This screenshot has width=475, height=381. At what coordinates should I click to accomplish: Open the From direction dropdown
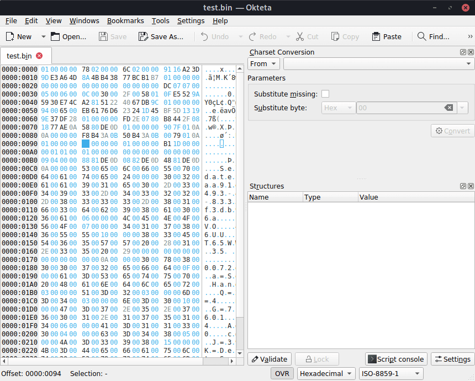(263, 64)
